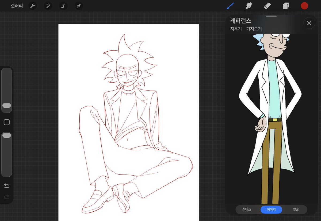Activate the Transform arrow tool

click(x=79, y=6)
